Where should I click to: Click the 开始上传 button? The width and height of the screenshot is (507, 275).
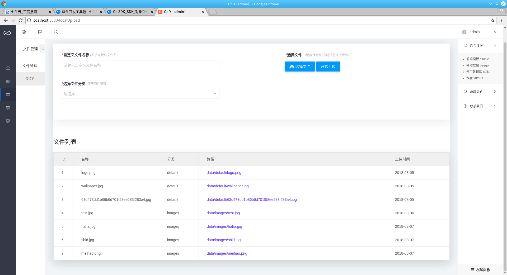tap(328, 67)
